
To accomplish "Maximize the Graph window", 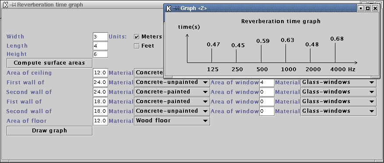I will [368, 8].
